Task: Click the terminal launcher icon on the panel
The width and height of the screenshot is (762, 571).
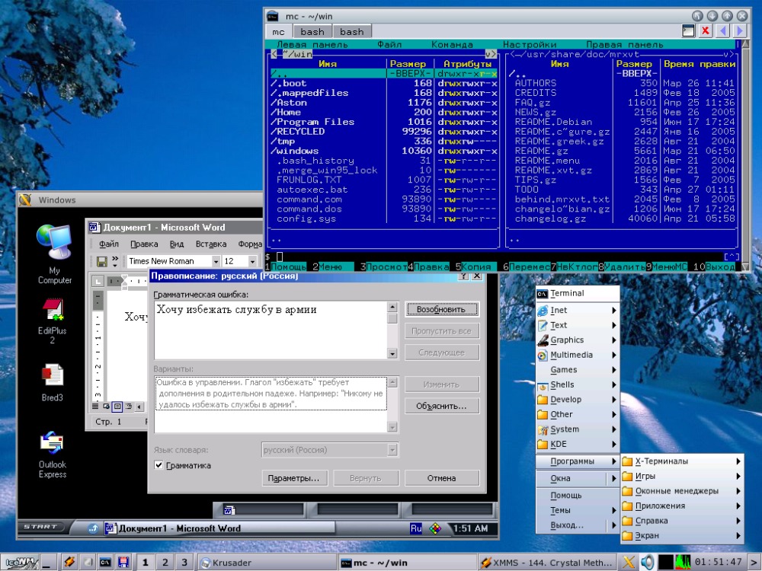Action: [x=105, y=563]
